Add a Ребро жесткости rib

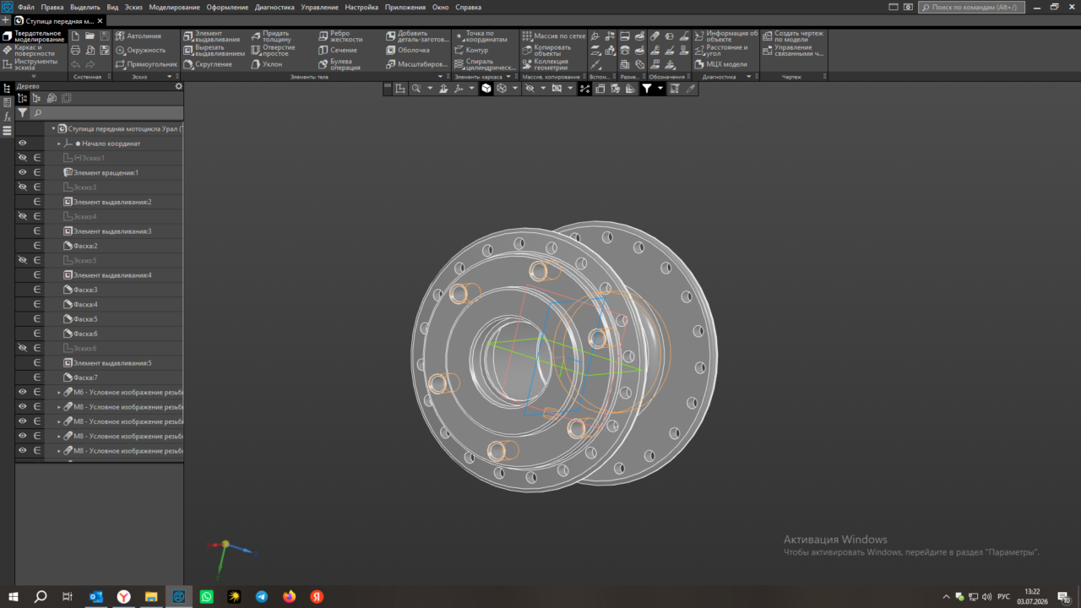click(340, 36)
